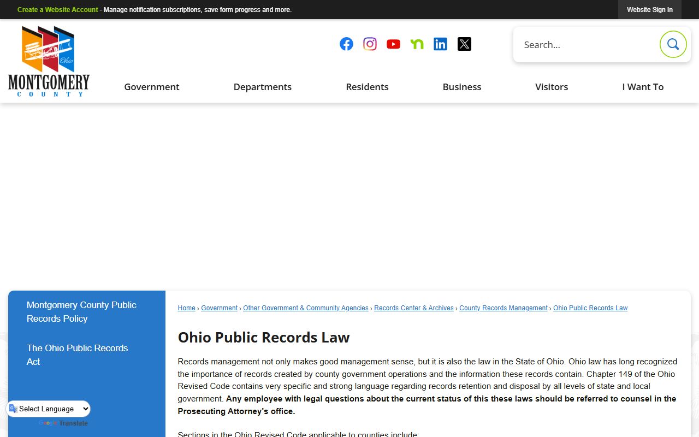Click the search magnifier button
699x437 pixels.
coord(673,44)
